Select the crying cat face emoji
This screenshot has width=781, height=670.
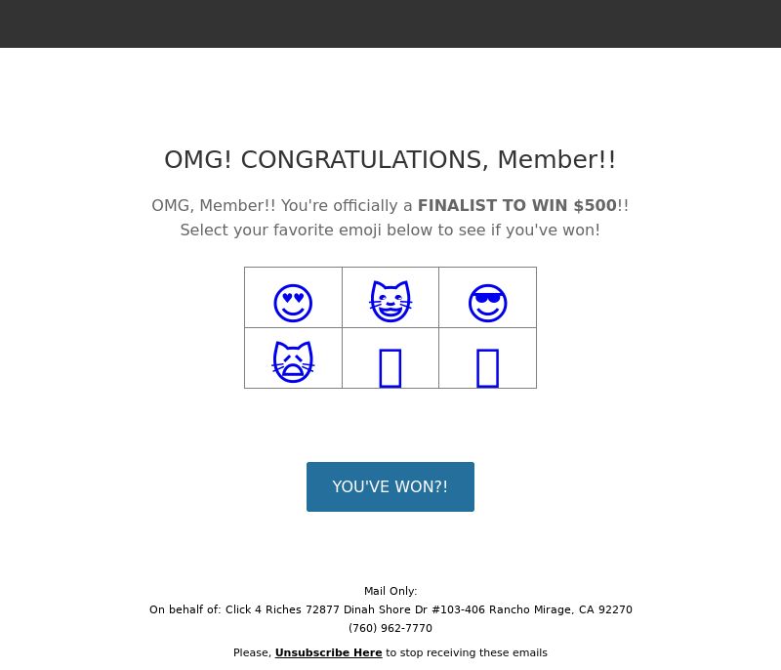[x=293, y=361]
